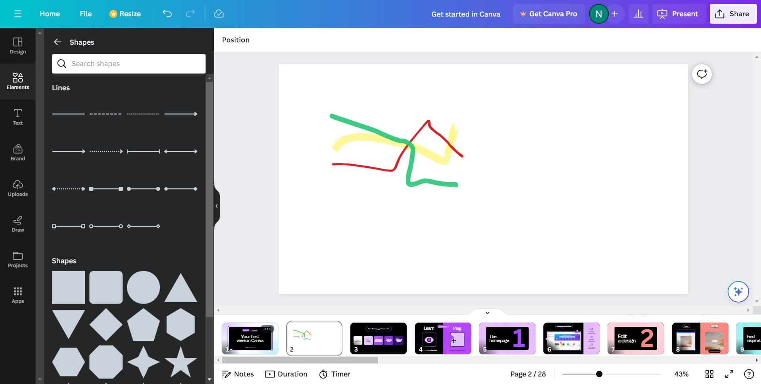
Task: Click the cloud save status icon
Action: pos(219,14)
